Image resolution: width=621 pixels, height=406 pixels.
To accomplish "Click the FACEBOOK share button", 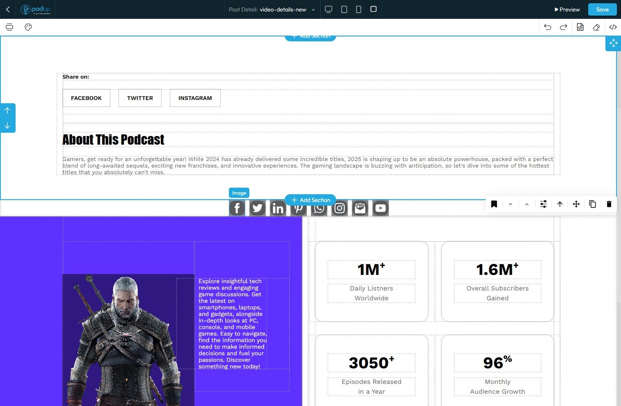I will 86,98.
